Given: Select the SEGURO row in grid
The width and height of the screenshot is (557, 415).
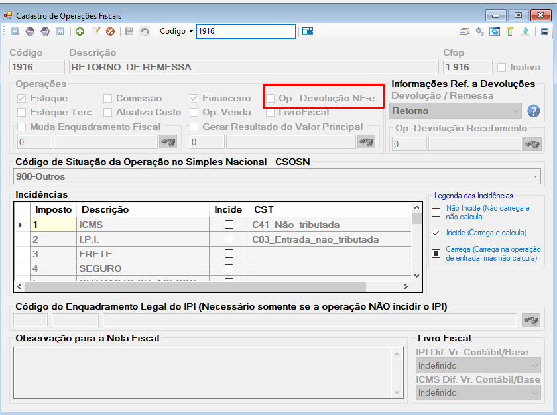Looking at the screenshot, I should 212,268.
